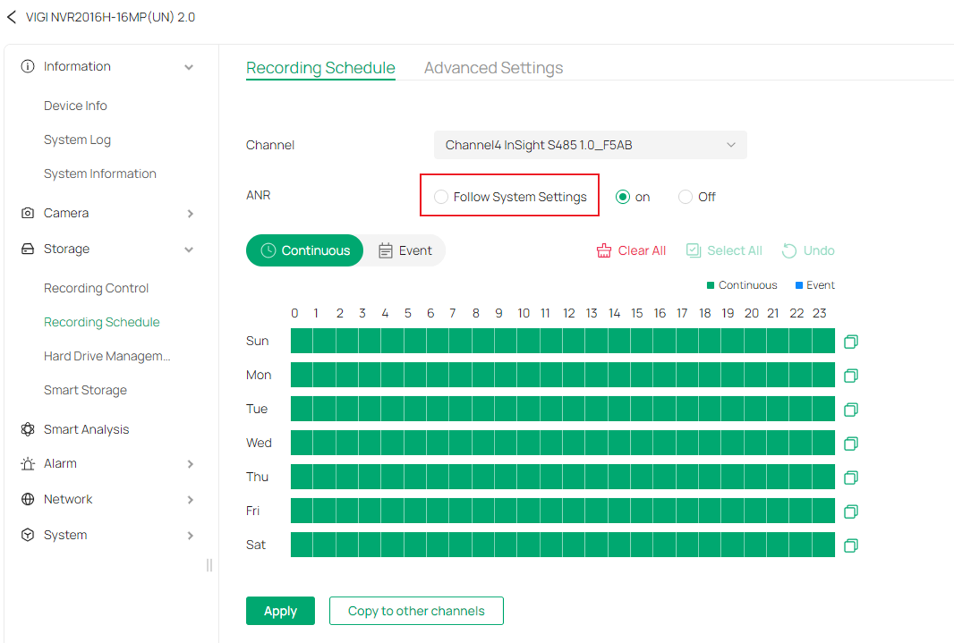Viewport: 954px width, 643px height.
Task: Open Recording Control in sidebar
Action: click(x=96, y=288)
